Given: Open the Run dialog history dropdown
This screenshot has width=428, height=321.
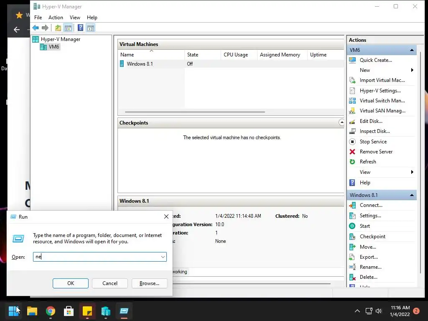Looking at the screenshot, I should 163,257.
